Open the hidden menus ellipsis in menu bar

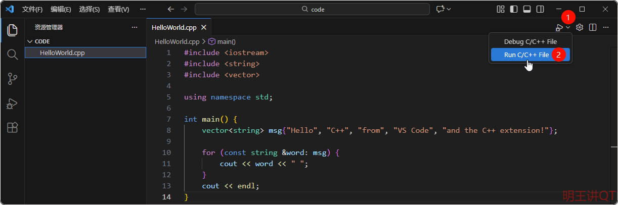(x=143, y=9)
